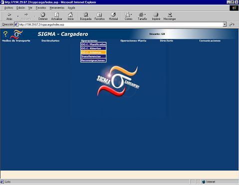
Task: Expand the Correo mail dropdown
Action: pos(131,14)
